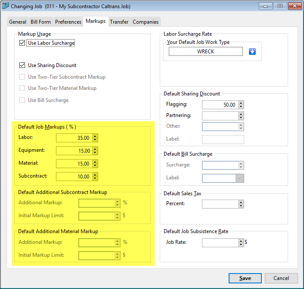Close the Changing Job window

coord(295,6)
